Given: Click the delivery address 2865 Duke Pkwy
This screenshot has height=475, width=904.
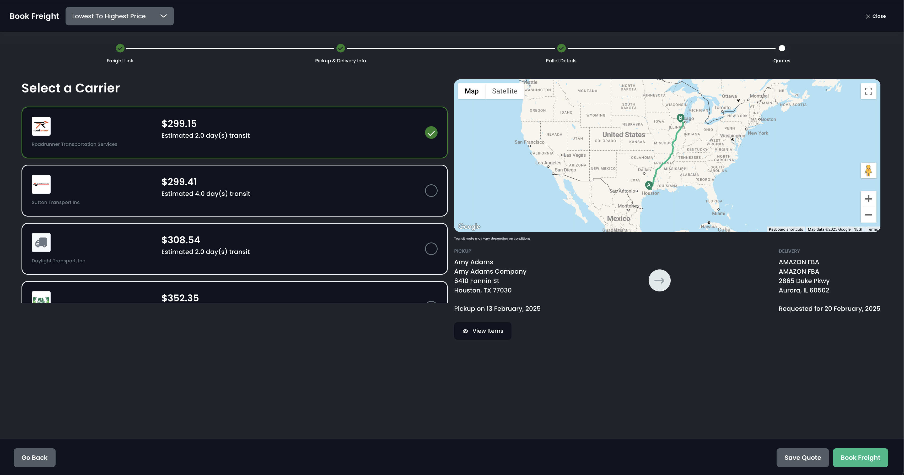Looking at the screenshot, I should point(804,281).
